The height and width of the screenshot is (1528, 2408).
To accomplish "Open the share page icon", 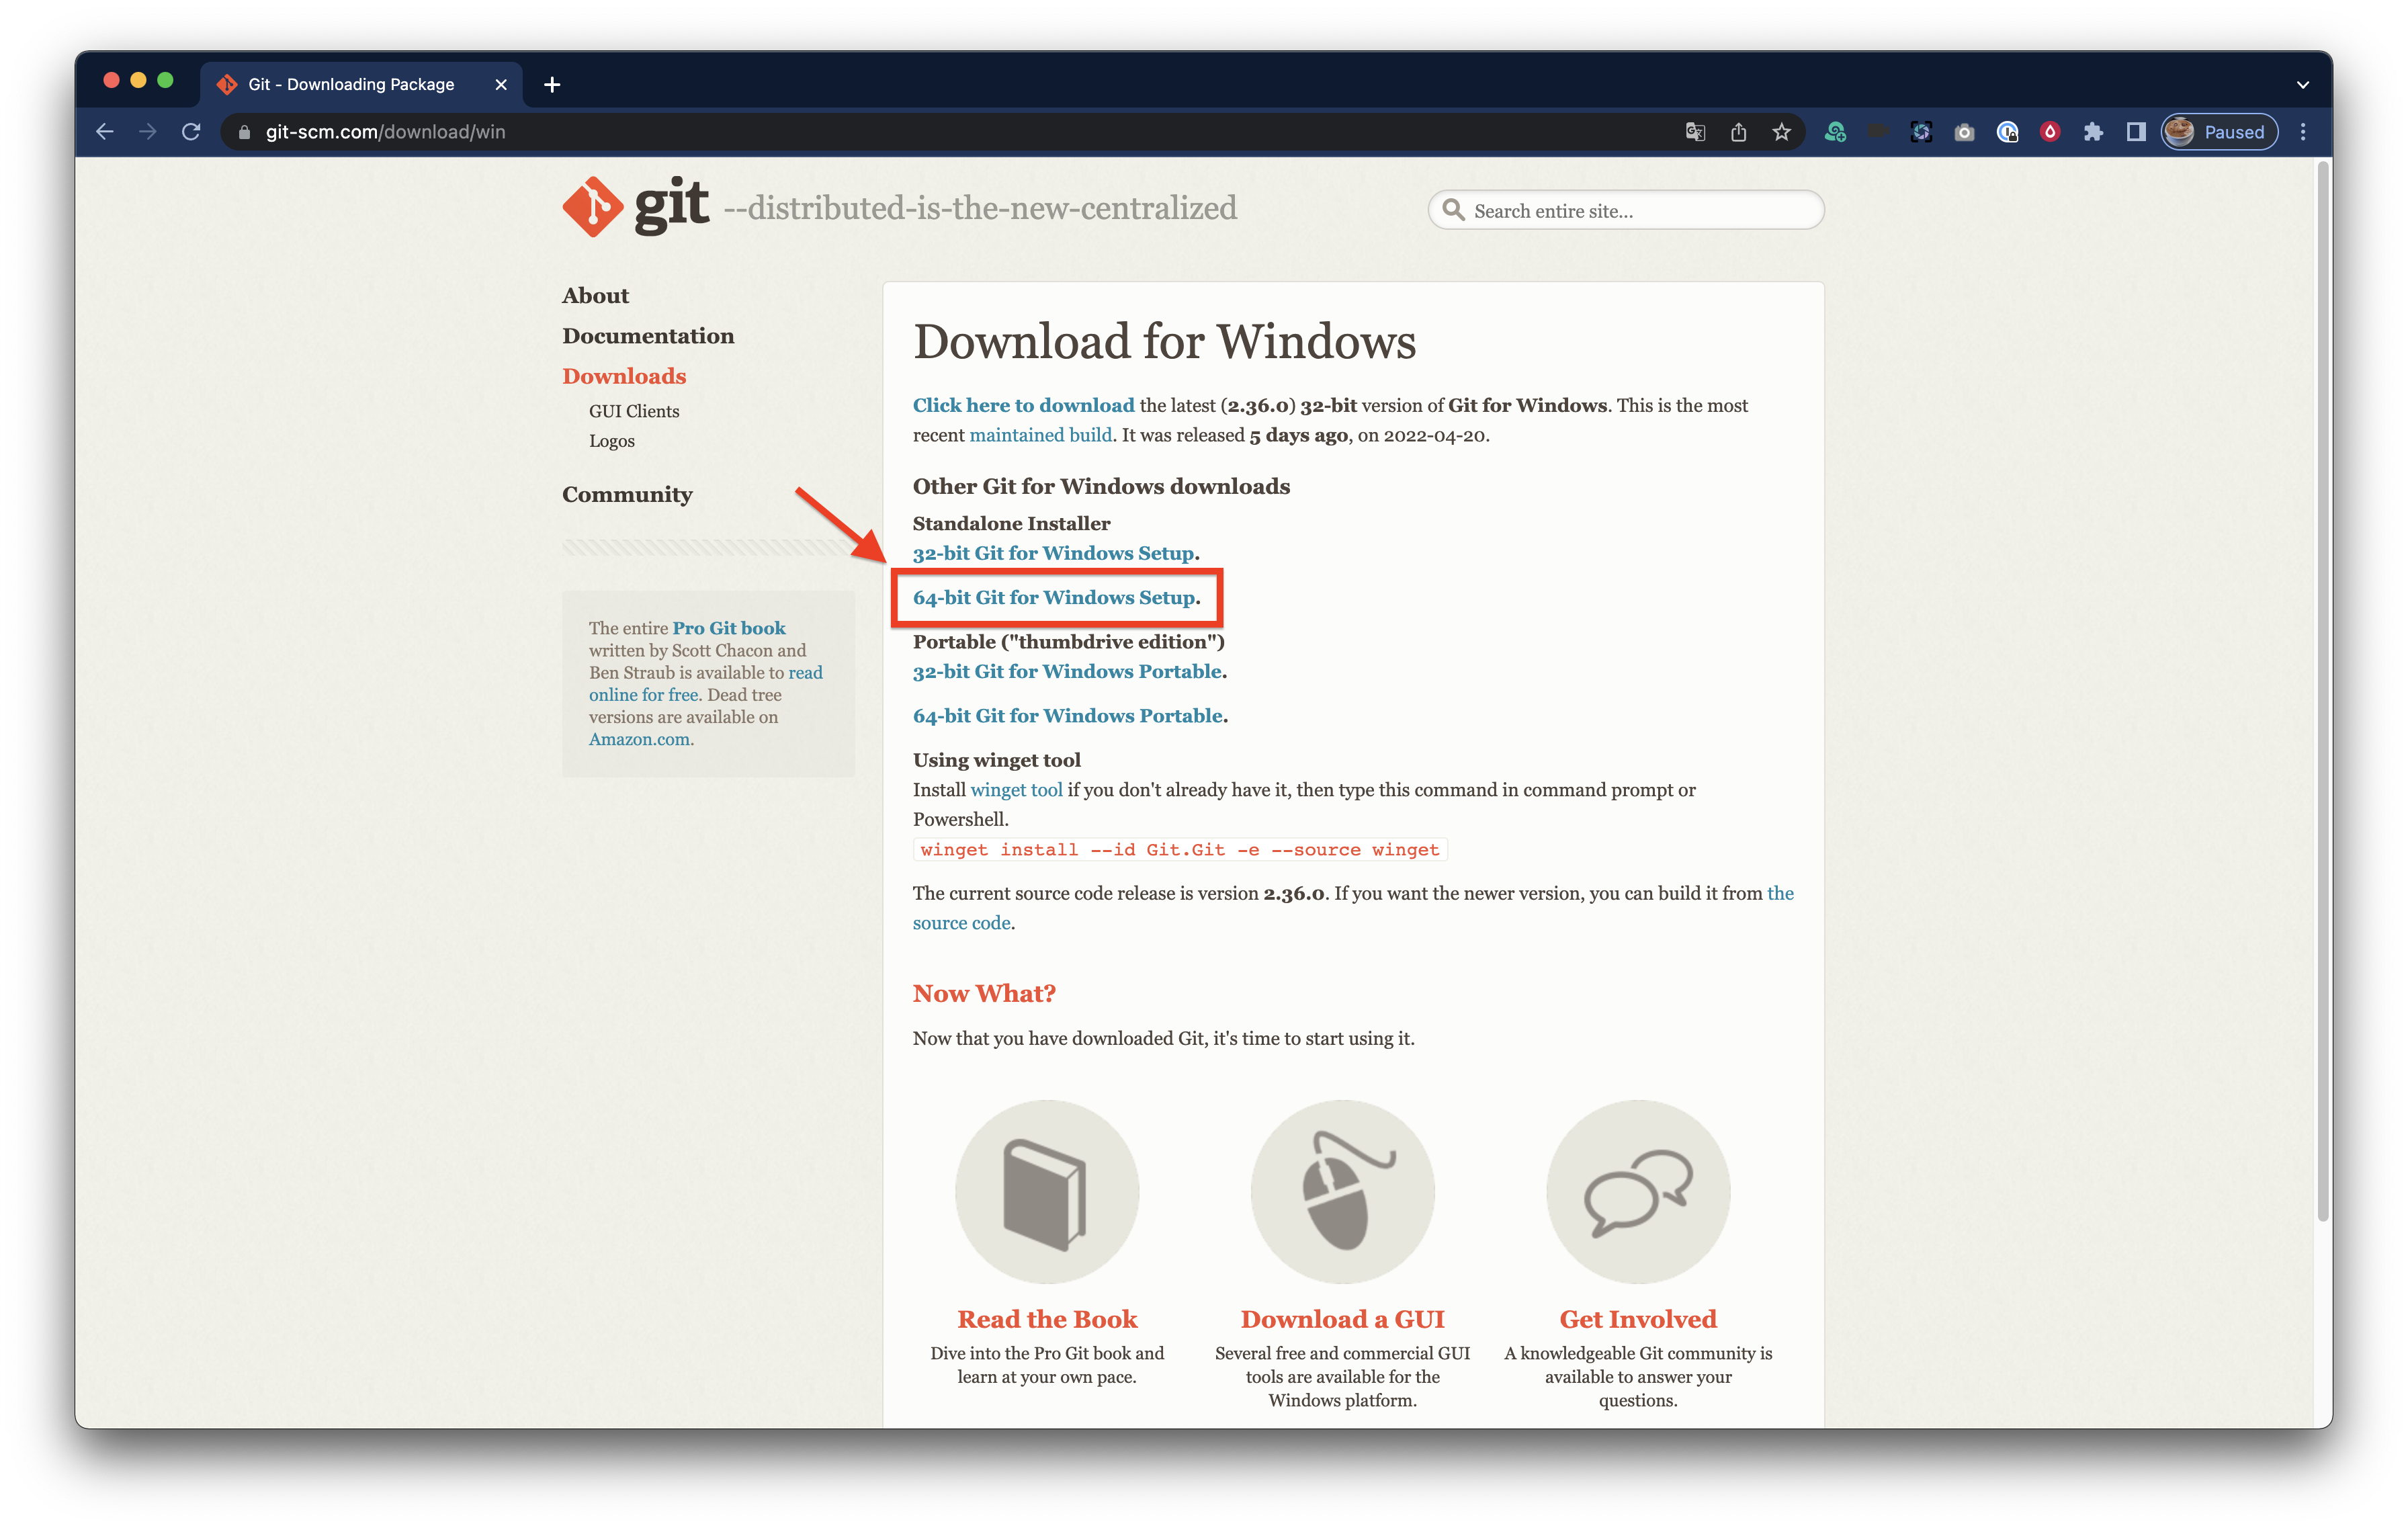I will coord(1738,132).
